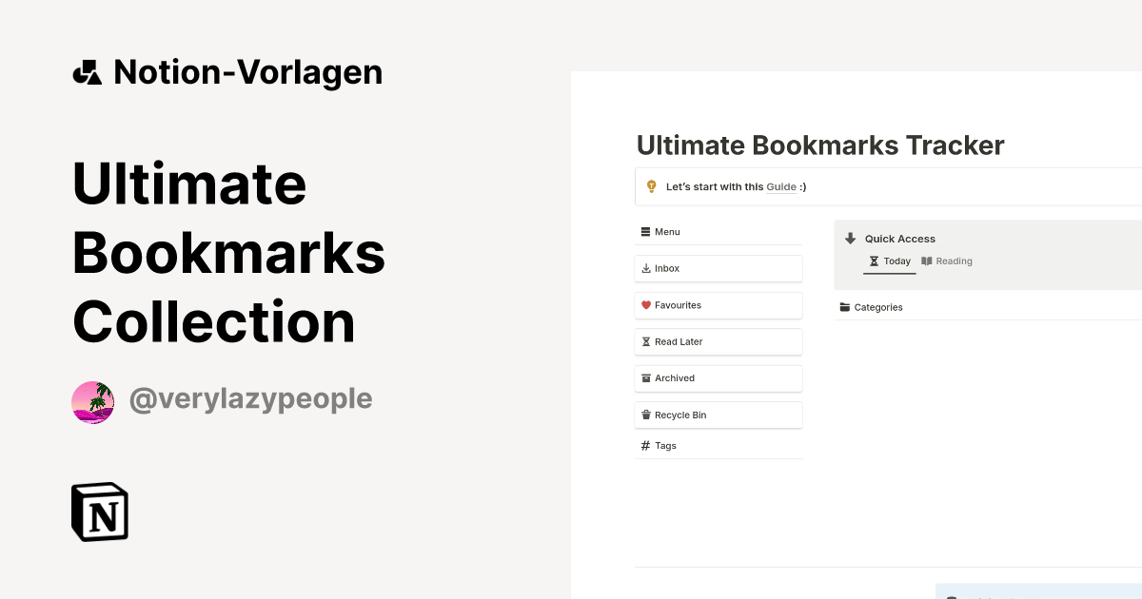Click the trash can icon beside Recycle Bin

(646, 415)
